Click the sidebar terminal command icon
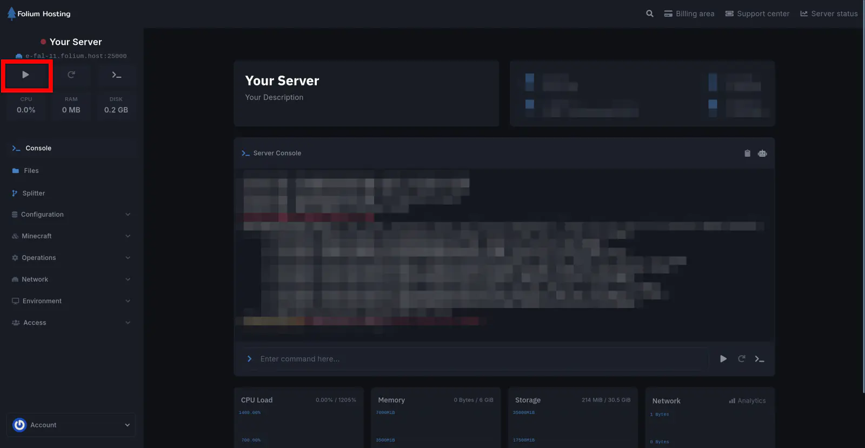The width and height of the screenshot is (865, 448). (116, 75)
